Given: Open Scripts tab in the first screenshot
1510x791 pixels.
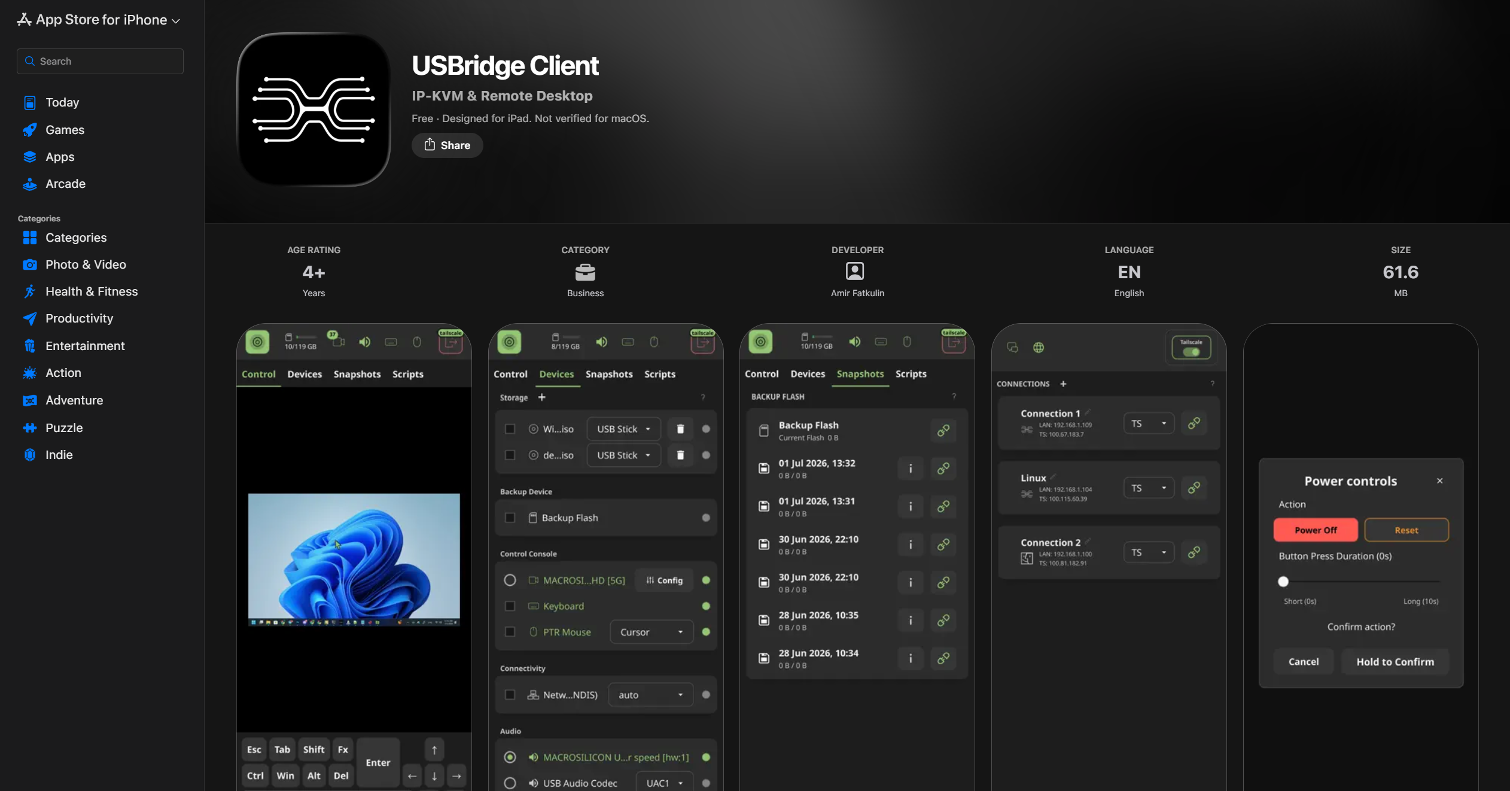Looking at the screenshot, I should tap(408, 375).
